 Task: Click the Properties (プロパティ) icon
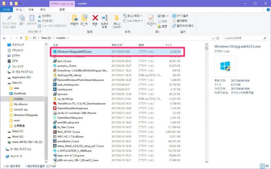coord(151,18)
